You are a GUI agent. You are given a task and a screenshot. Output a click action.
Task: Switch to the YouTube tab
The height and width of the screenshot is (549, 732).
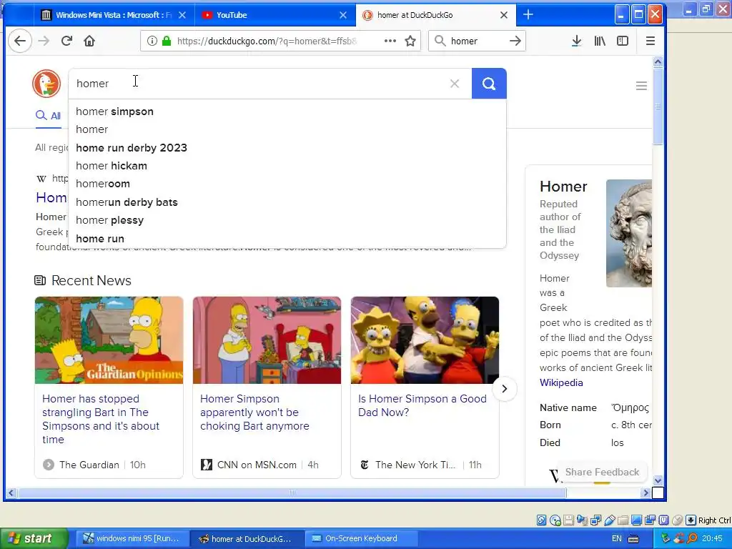click(x=274, y=15)
